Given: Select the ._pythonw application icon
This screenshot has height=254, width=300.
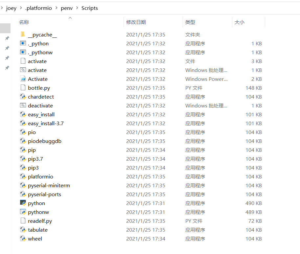Looking at the screenshot, I should pyautogui.click(x=23, y=52).
